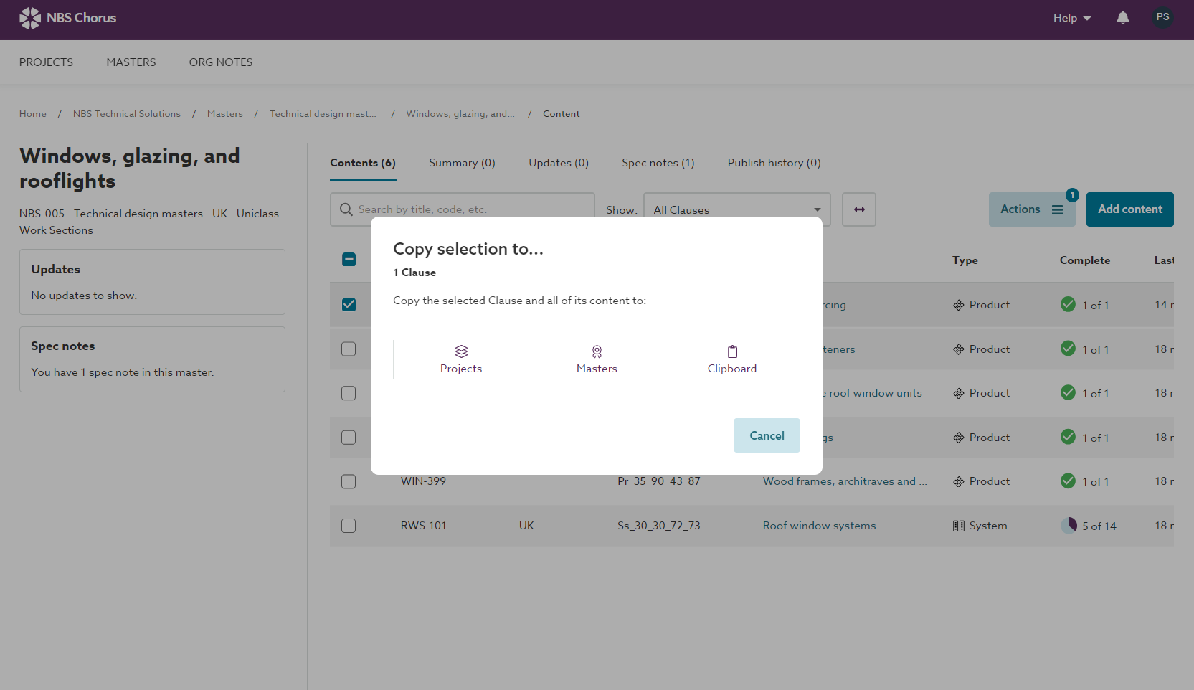Follow the Technical design mast... breadcrumb

(323, 114)
